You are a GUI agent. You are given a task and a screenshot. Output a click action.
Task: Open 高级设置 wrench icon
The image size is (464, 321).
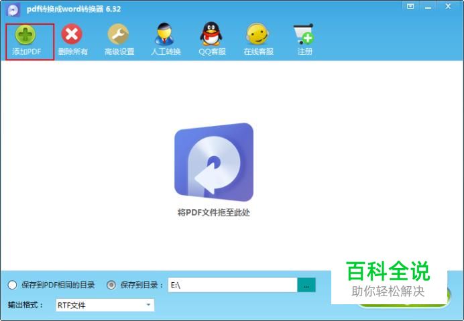tap(118, 34)
